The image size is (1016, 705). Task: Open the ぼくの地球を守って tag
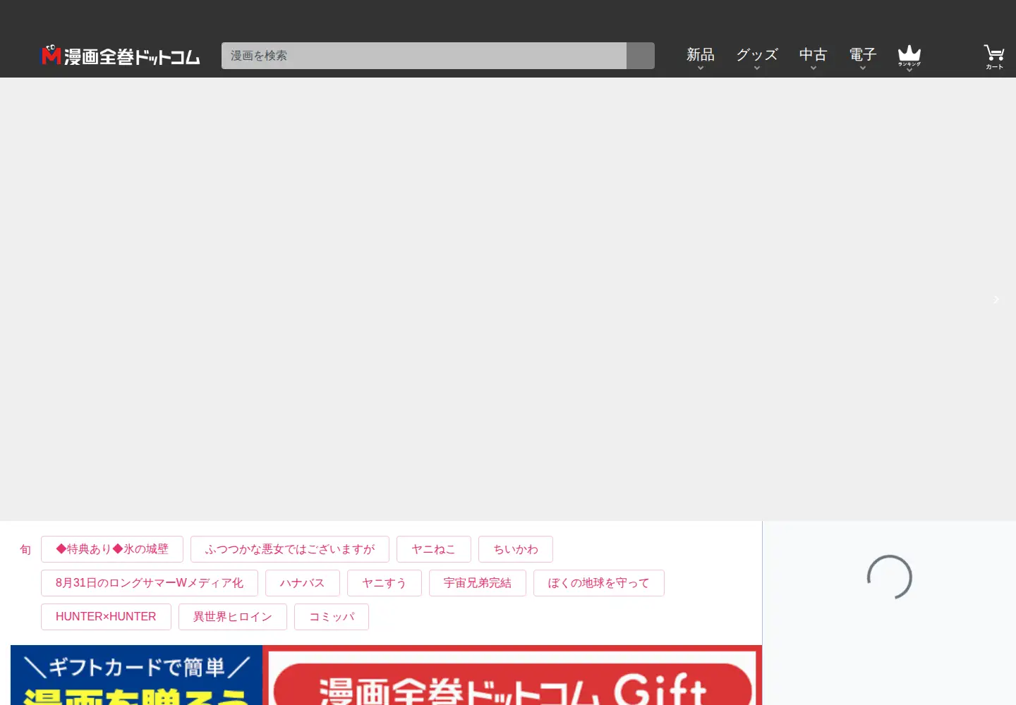(x=599, y=583)
